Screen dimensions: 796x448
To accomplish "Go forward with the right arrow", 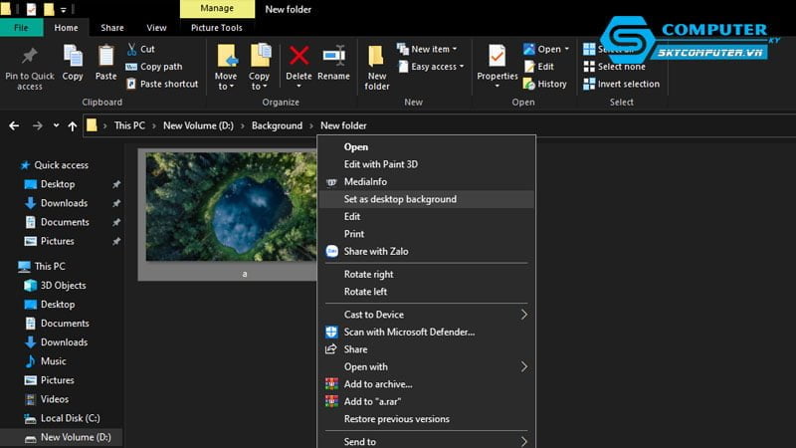I will pos(38,125).
